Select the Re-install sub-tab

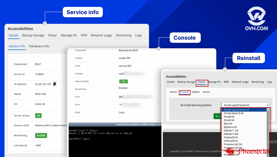pyautogui.click(x=184, y=92)
